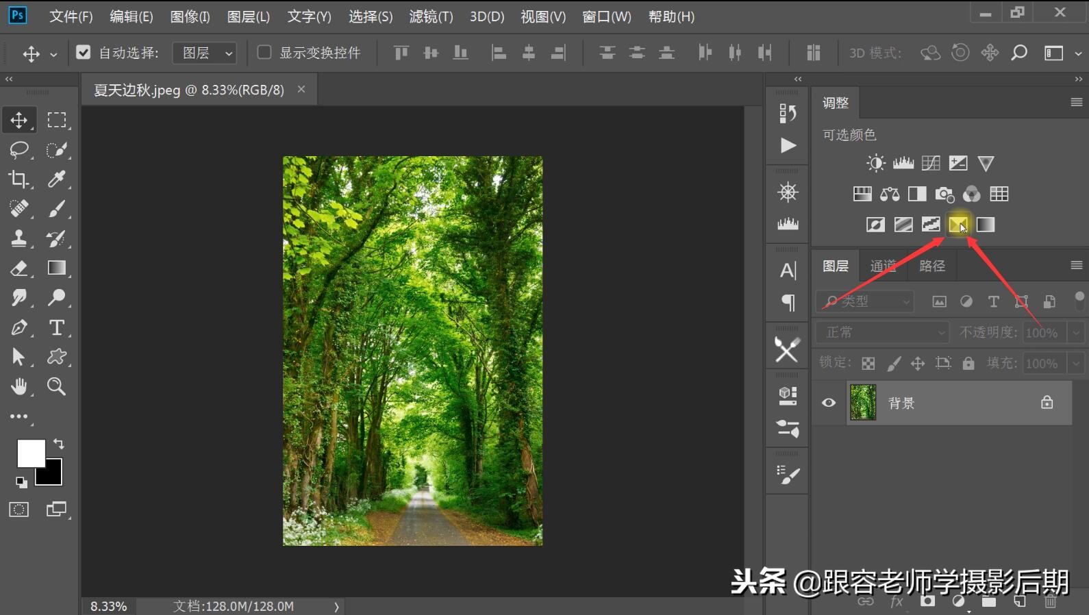Switch to the 路径 tab

(931, 266)
